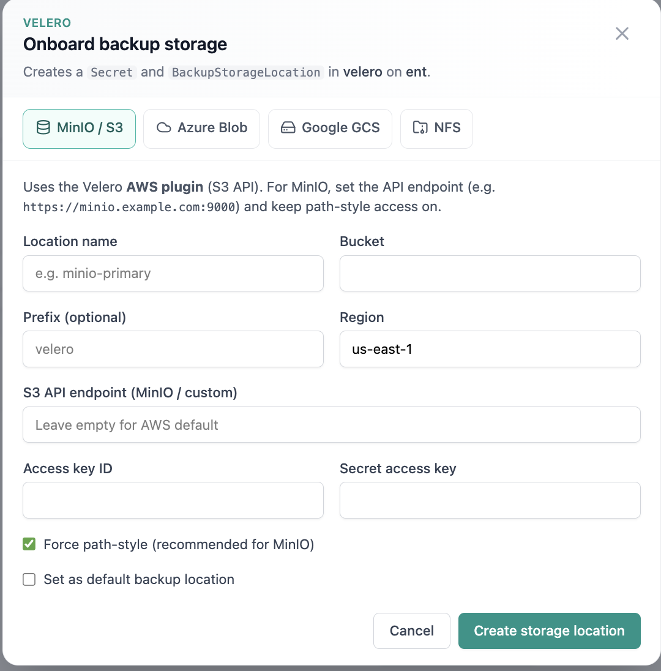Click the "https://minio.example.com:9000" example URL text
Image resolution: width=661 pixels, height=671 pixels.
129,207
